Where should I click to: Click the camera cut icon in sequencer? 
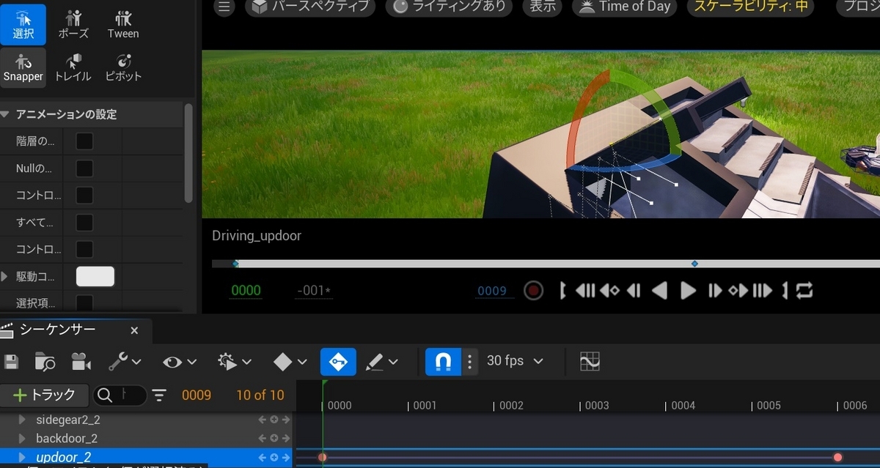(81, 361)
